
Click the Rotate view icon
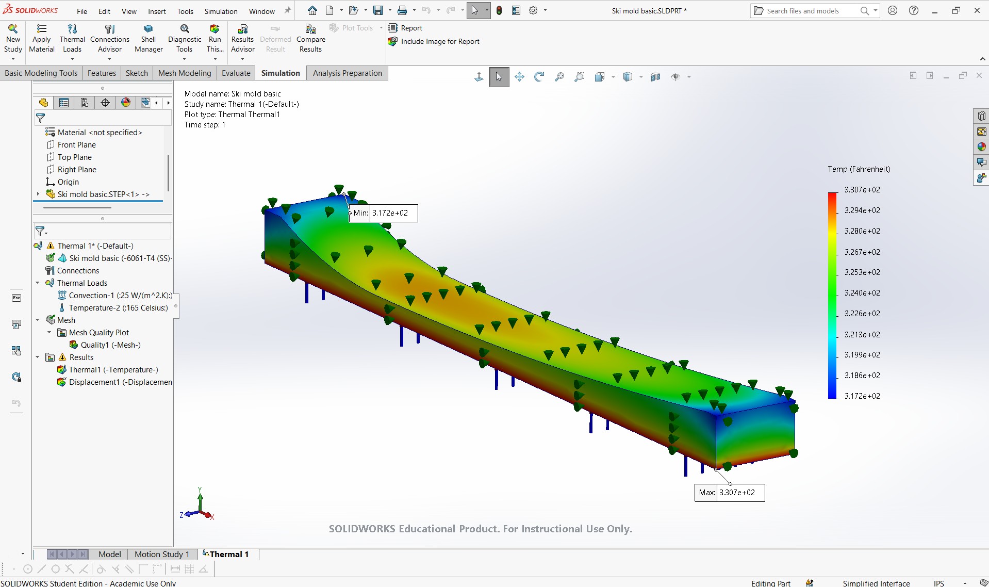click(539, 77)
